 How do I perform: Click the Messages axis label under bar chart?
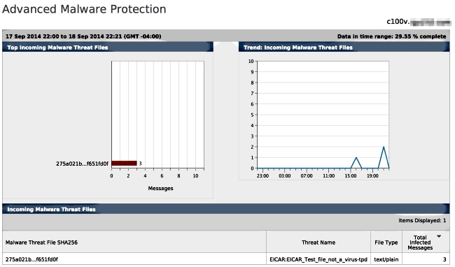(160, 188)
